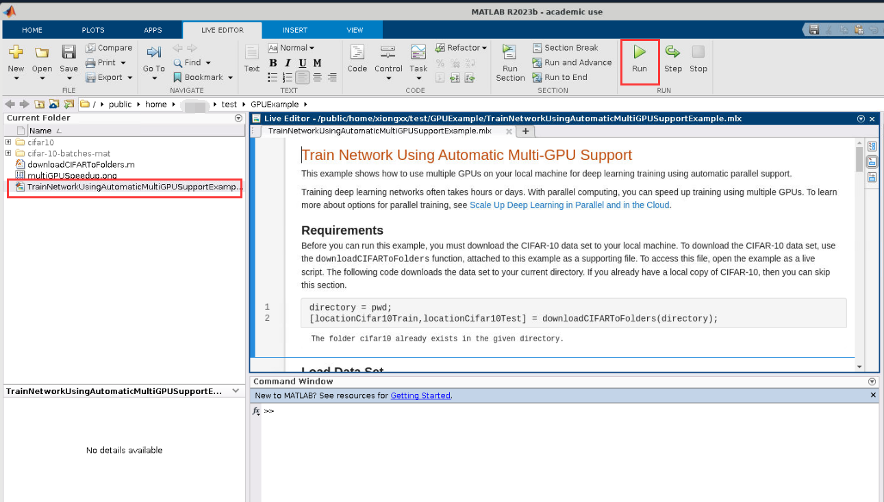Select right text alignment
This screenshot has height=502, width=884.
[x=332, y=77]
